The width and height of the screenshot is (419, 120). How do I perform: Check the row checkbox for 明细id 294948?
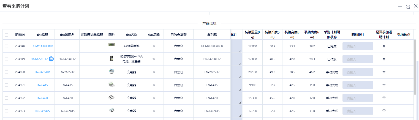pyautogui.click(x=6, y=46)
